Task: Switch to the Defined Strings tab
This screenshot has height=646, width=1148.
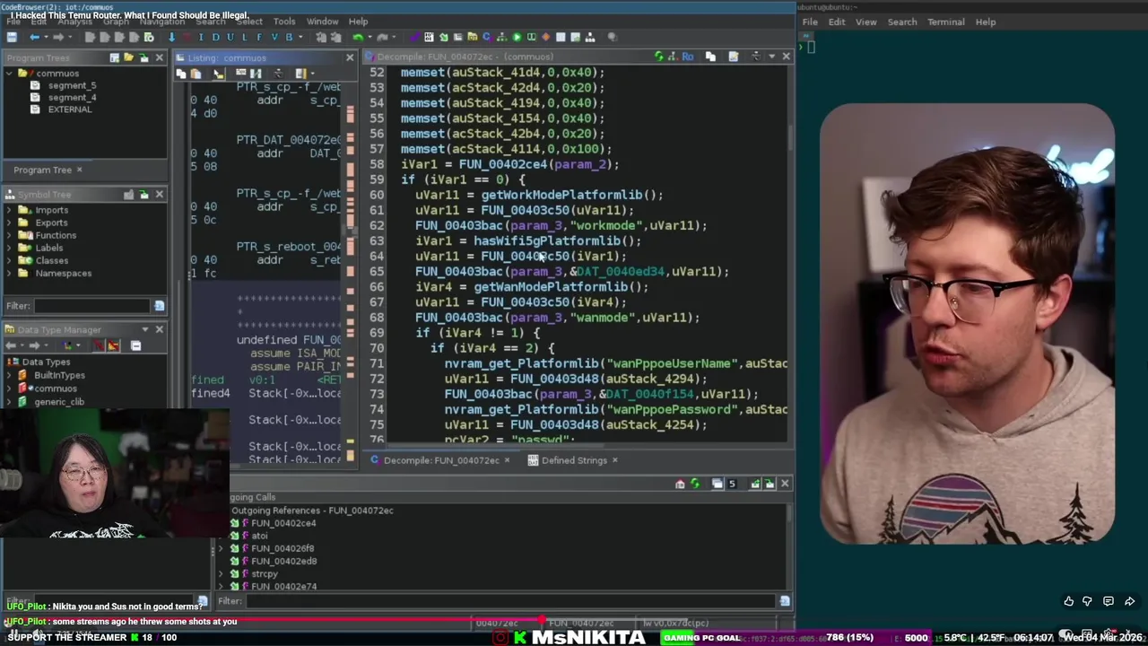Action: click(574, 460)
